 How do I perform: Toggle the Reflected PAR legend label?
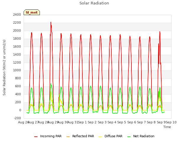(83, 136)
